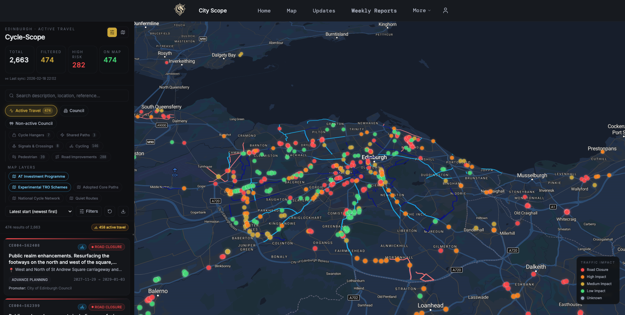Screen dimensions: 625x315
Task: Click the reset refresh icon button
Action: point(110,211)
